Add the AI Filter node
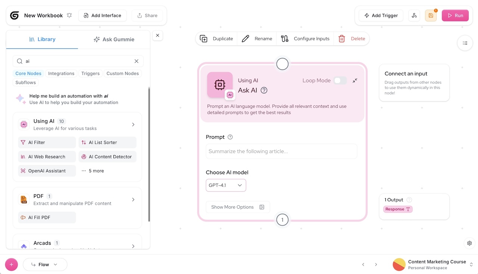Viewport: 478px width, 274px height. [47, 142]
